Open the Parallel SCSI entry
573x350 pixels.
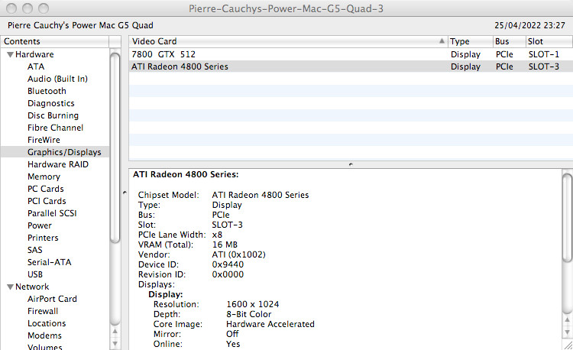52,213
